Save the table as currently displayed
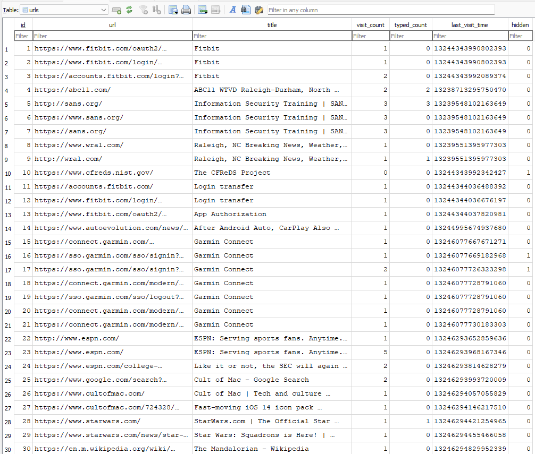Screen dimensions: 535x454 coord(173,10)
